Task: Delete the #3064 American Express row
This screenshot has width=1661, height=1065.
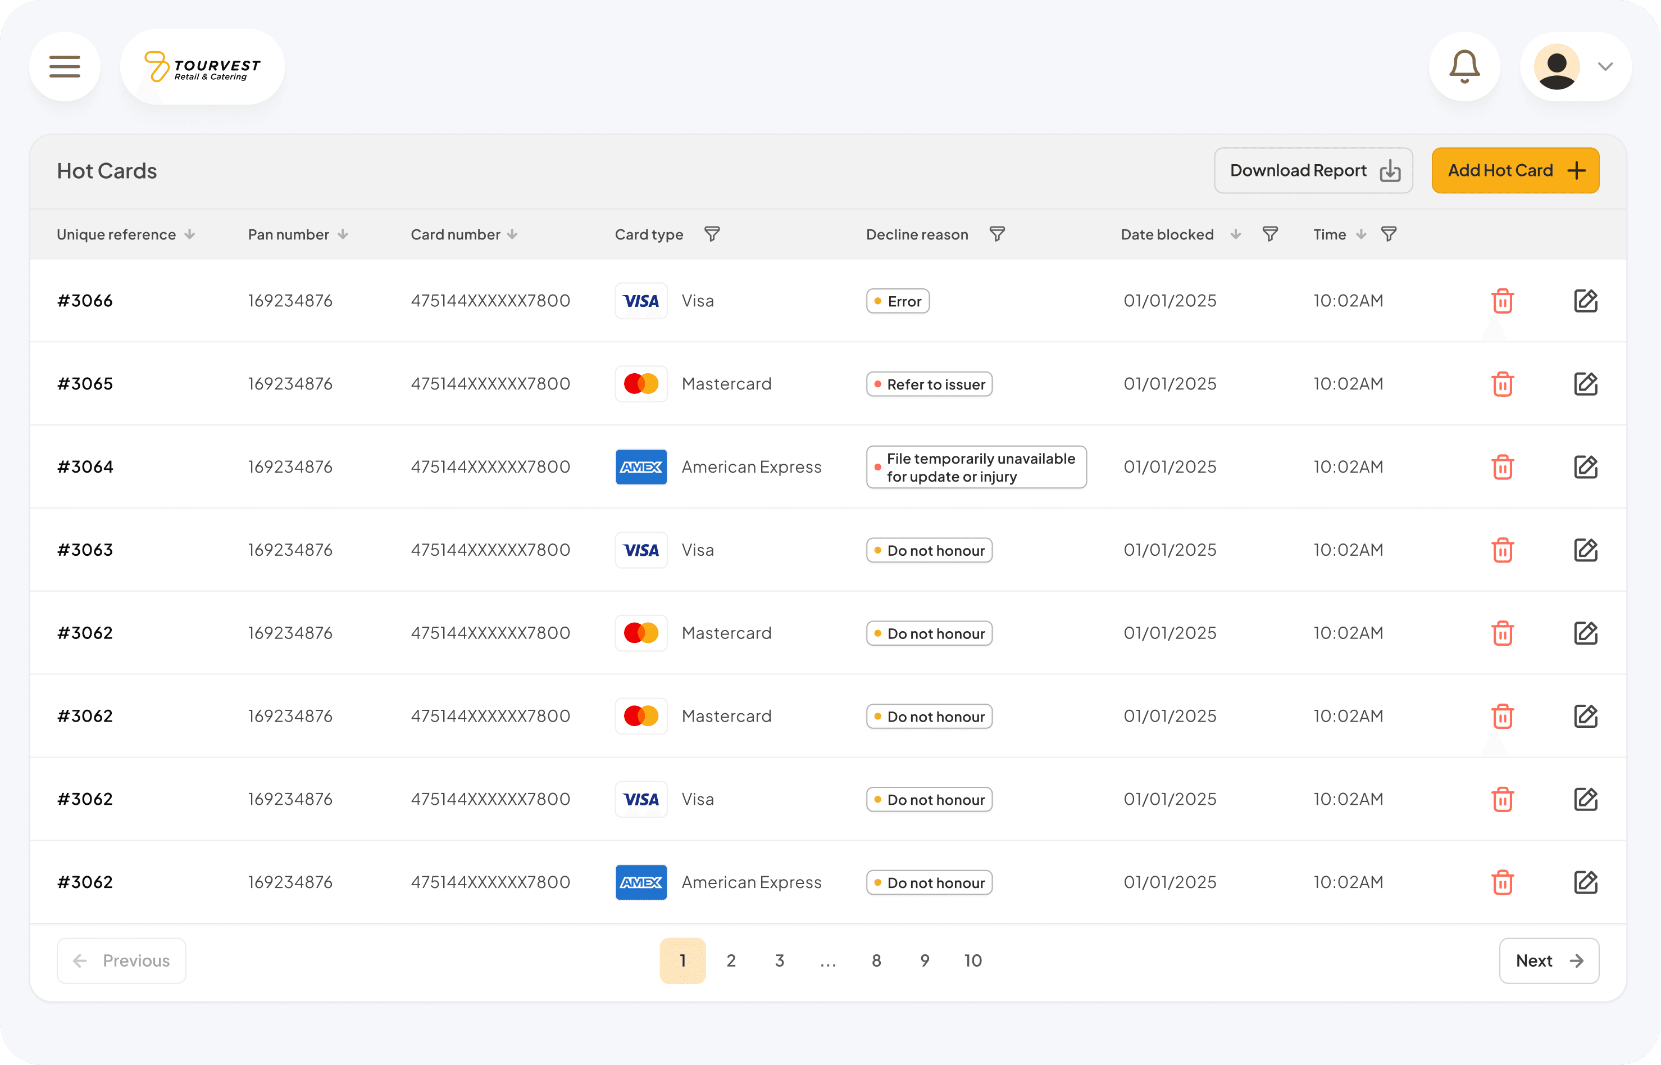Action: point(1502,467)
